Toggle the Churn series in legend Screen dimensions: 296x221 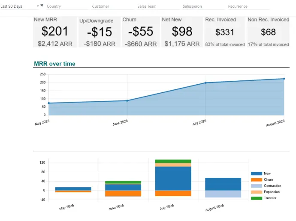point(256,180)
